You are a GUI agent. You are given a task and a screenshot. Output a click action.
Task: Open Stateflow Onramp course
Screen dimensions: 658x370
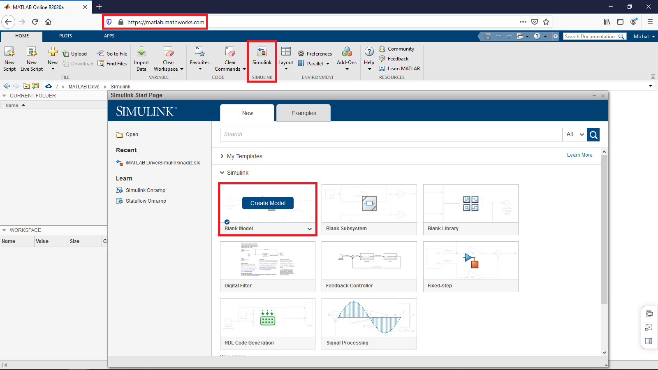141,201
